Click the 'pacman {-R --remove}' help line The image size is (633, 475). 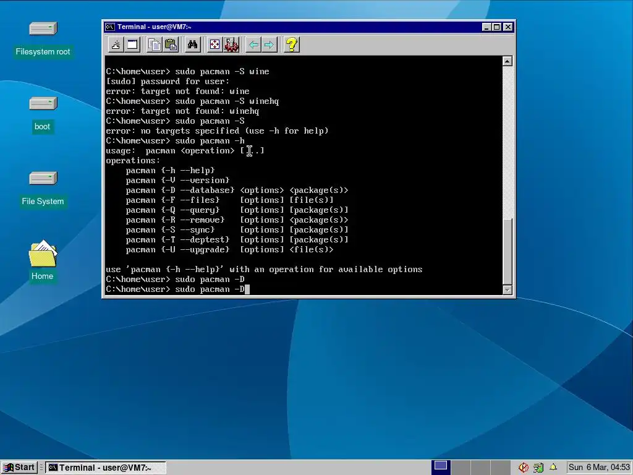point(237,220)
